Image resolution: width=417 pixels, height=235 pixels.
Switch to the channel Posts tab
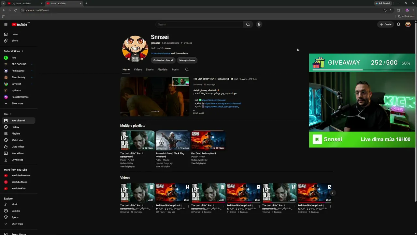(x=175, y=70)
